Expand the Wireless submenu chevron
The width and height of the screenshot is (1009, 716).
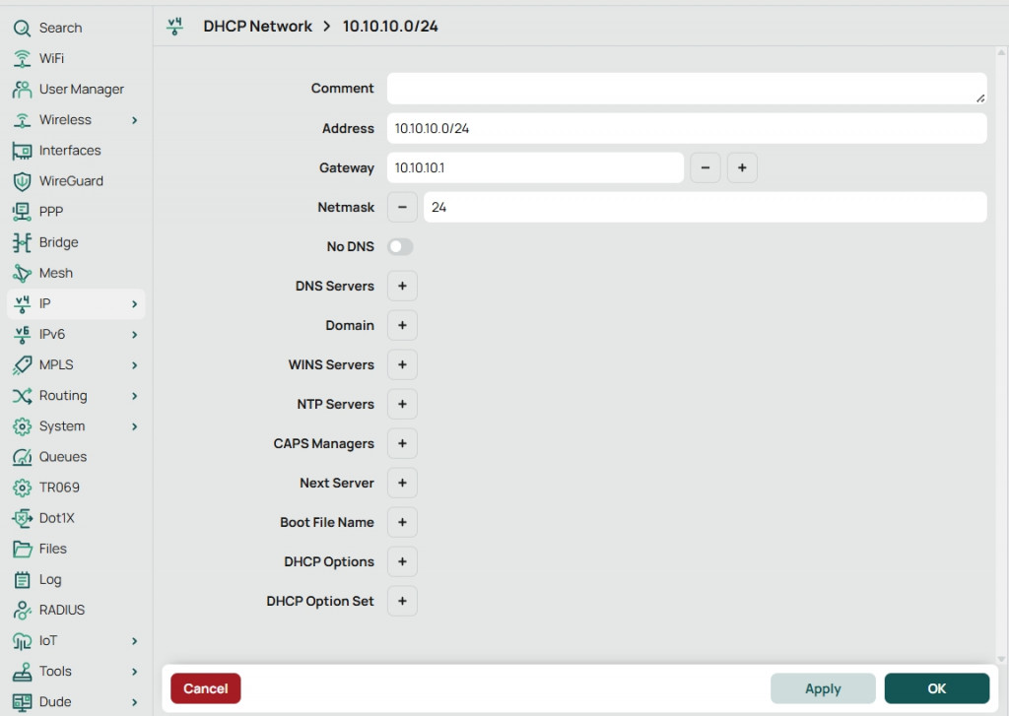[x=134, y=120]
